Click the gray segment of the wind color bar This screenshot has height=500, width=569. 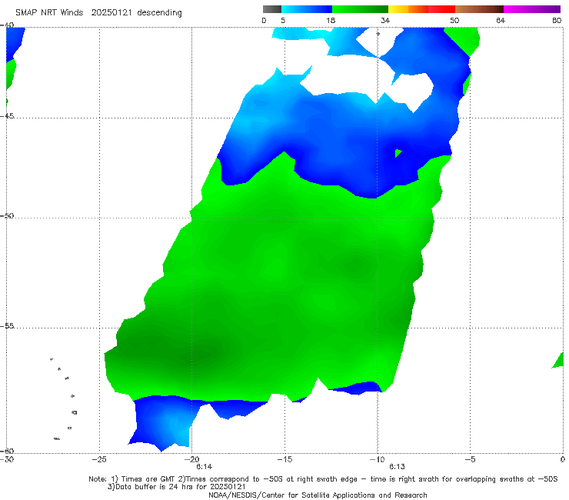(x=272, y=9)
